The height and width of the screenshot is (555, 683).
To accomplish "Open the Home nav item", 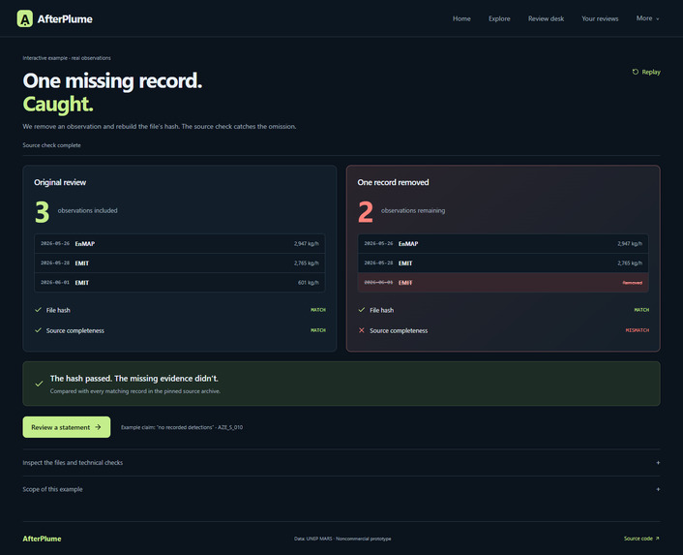I will 461,18.
